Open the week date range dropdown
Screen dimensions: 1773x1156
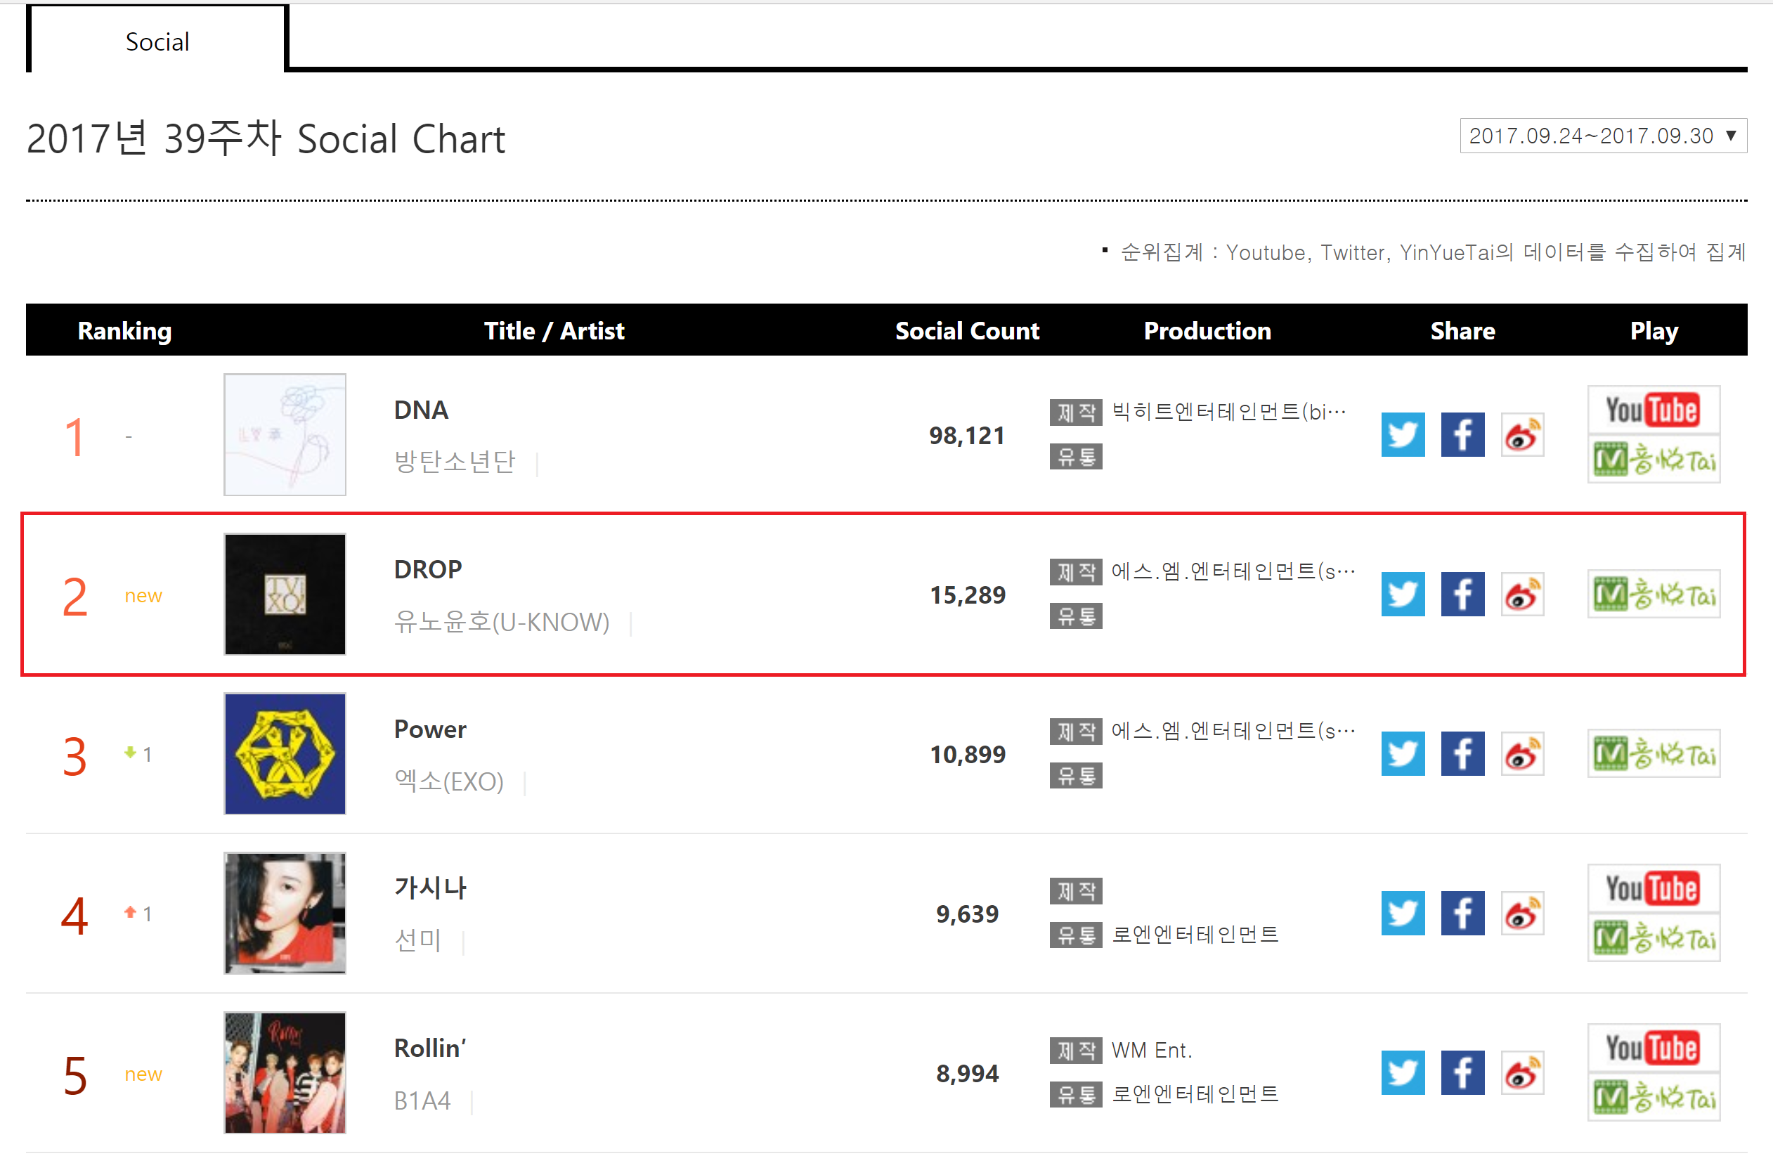[x=1602, y=136]
